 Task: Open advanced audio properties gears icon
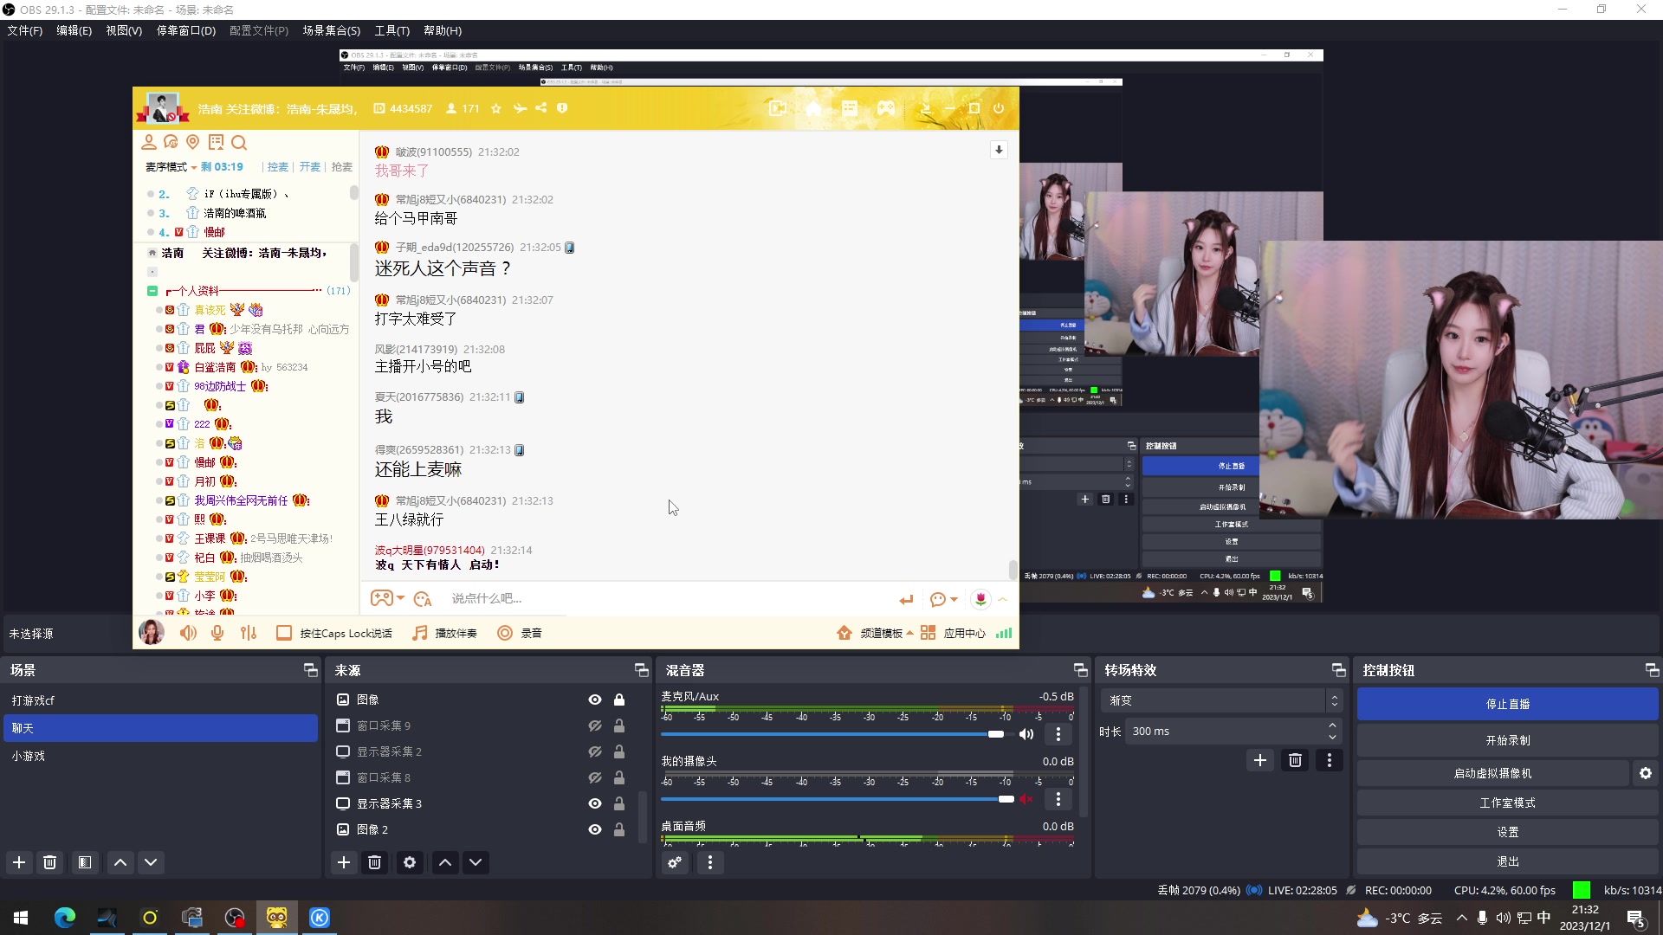(675, 862)
